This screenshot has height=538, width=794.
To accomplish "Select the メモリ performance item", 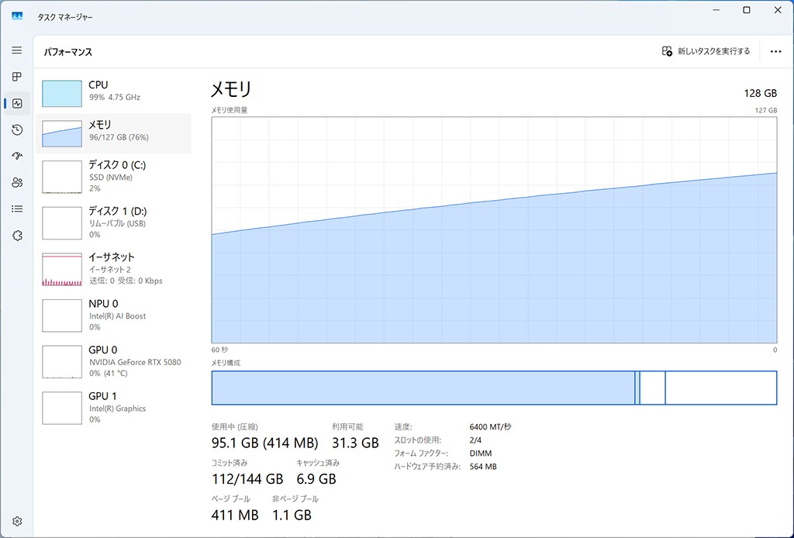I will click(113, 132).
